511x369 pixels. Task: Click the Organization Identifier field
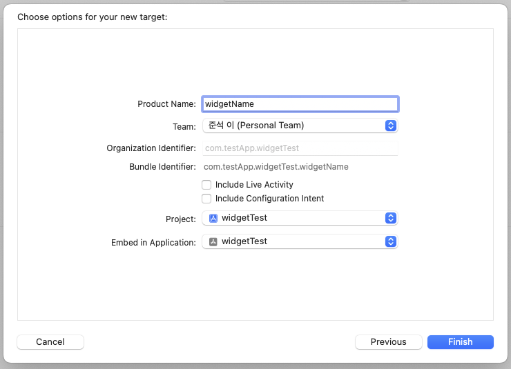tap(300, 148)
